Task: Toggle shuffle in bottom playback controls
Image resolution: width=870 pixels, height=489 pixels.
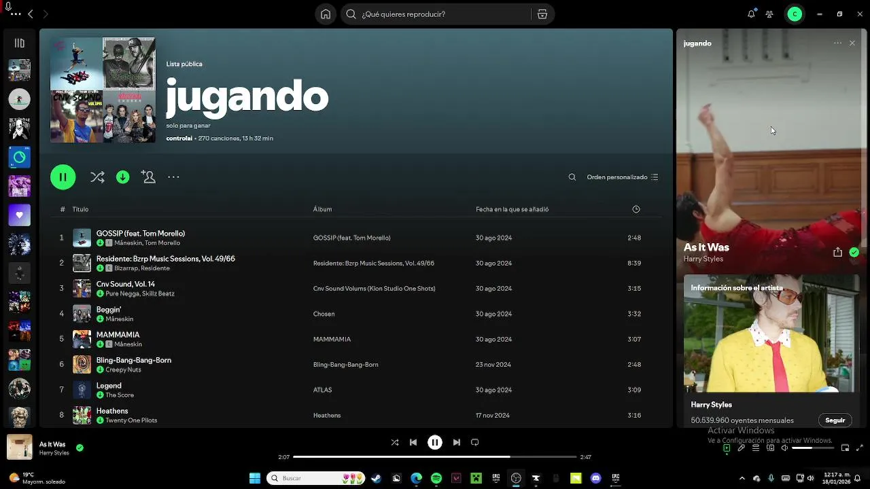Action: click(395, 442)
